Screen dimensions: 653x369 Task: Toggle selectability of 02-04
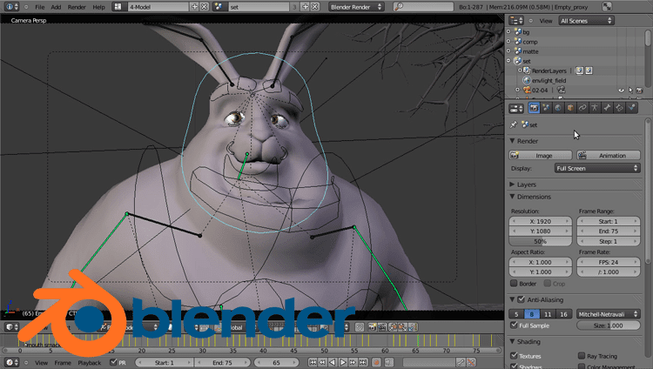point(630,90)
